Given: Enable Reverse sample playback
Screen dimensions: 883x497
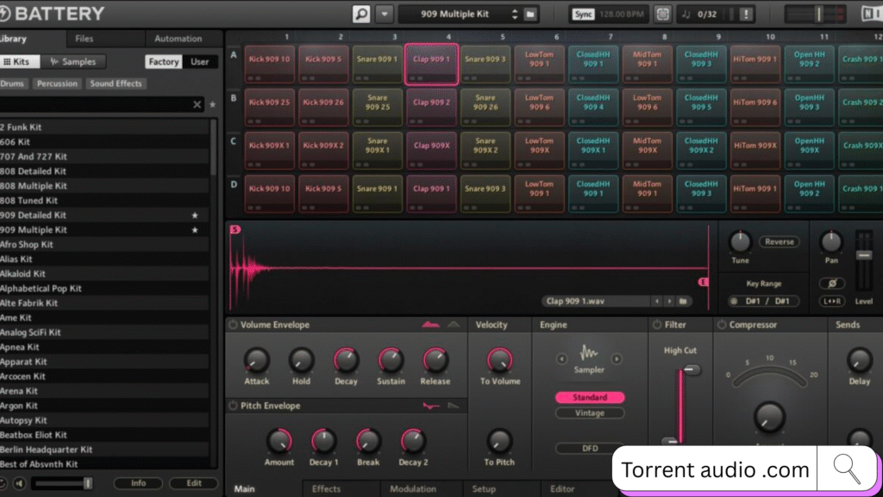Looking at the screenshot, I should click(779, 242).
